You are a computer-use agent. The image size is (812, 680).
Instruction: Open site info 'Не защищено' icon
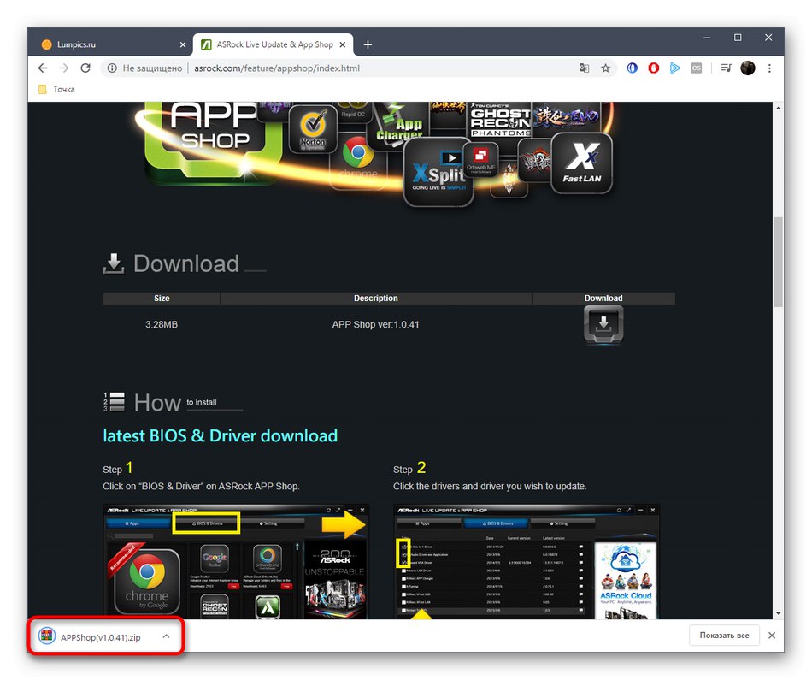[x=112, y=68]
